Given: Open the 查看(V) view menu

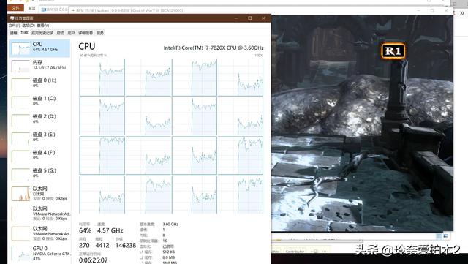Looking at the screenshot, I should click(43, 26).
